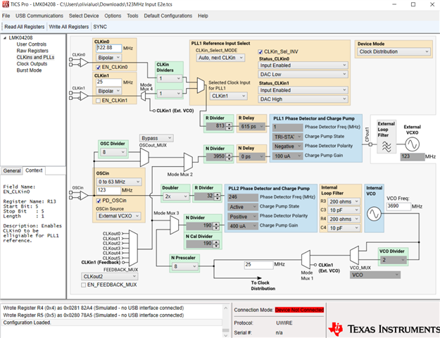Click the Mode Mux 3 symbol
This screenshot has width=440, height=338.
point(175,225)
